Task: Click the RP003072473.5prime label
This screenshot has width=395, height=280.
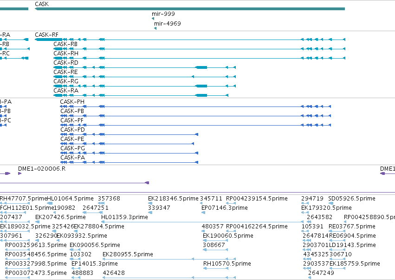Action: pos(36,273)
